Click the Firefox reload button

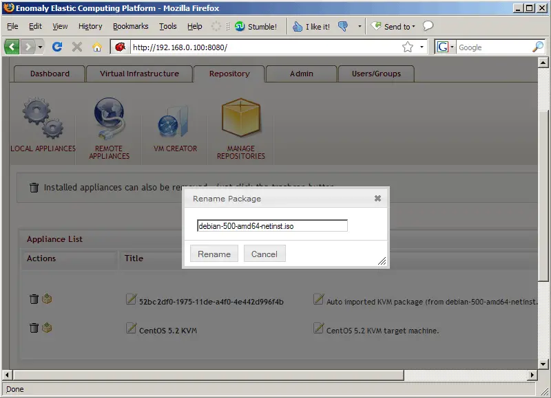point(57,47)
